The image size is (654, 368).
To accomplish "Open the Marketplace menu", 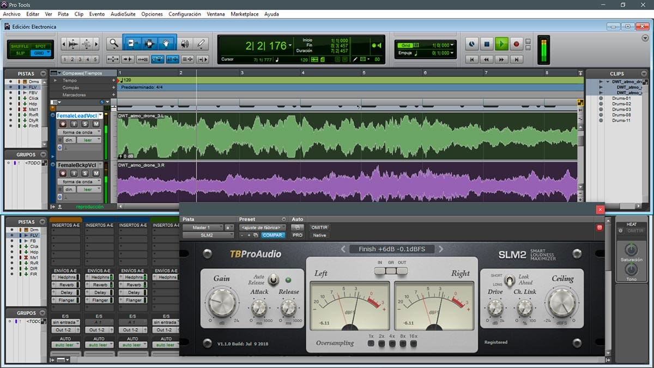I will pos(245,14).
